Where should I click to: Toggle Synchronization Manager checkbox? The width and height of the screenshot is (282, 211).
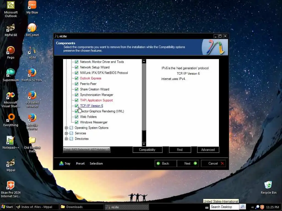pos(77,95)
